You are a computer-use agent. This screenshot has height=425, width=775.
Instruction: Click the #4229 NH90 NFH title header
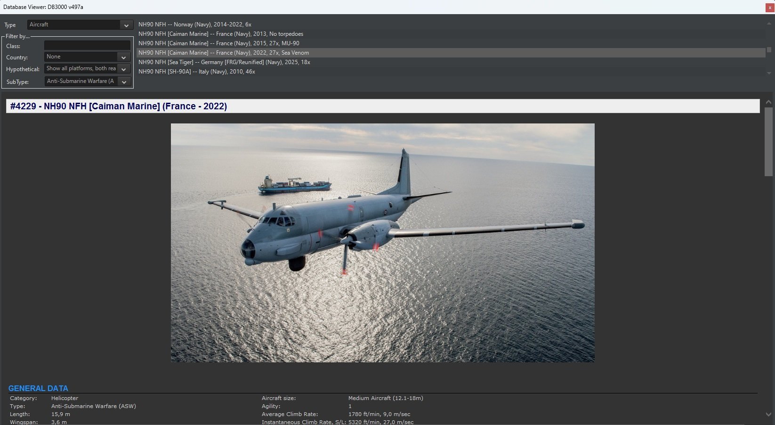(x=119, y=106)
